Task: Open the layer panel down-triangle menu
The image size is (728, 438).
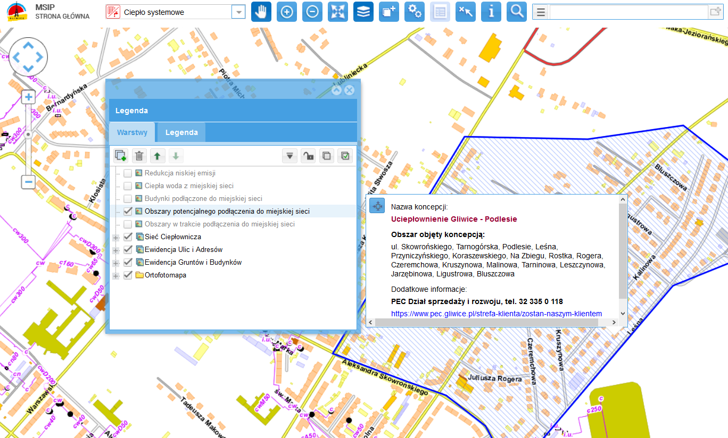Action: point(289,156)
